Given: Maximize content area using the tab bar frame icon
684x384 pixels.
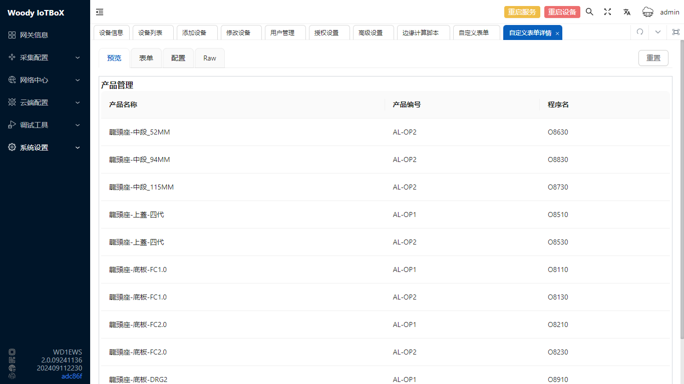Looking at the screenshot, I should (675, 32).
